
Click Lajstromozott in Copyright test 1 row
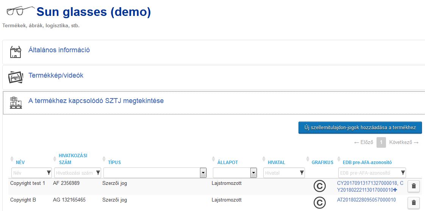pyautogui.click(x=227, y=183)
